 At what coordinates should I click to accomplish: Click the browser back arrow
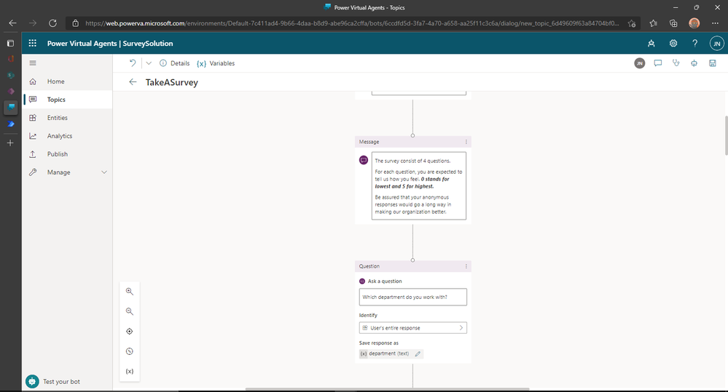click(x=12, y=23)
